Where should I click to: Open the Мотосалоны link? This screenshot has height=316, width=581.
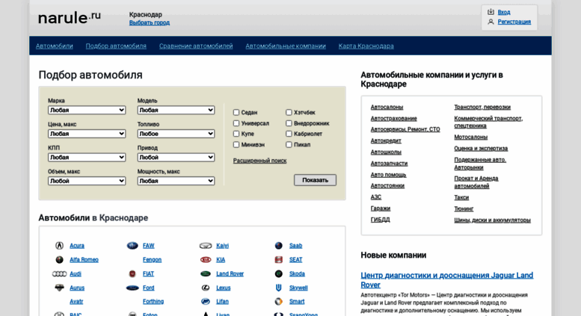(471, 137)
